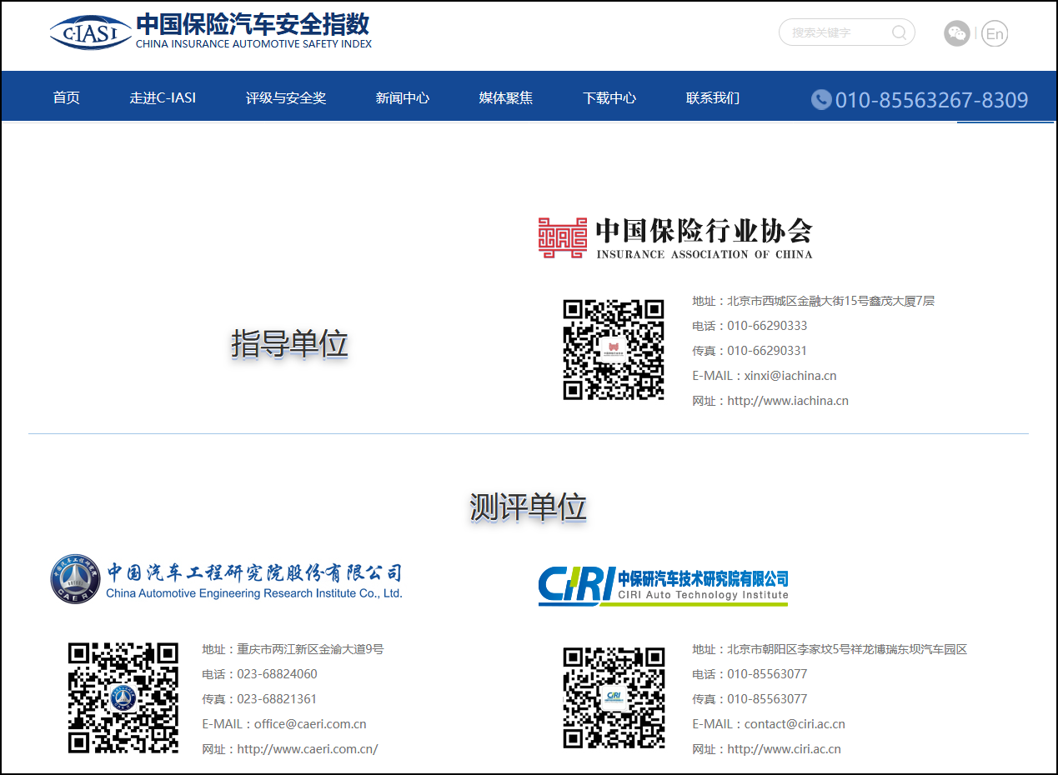The height and width of the screenshot is (775, 1058).
Task: Click the CIRI QR code image
Action: 614,698
